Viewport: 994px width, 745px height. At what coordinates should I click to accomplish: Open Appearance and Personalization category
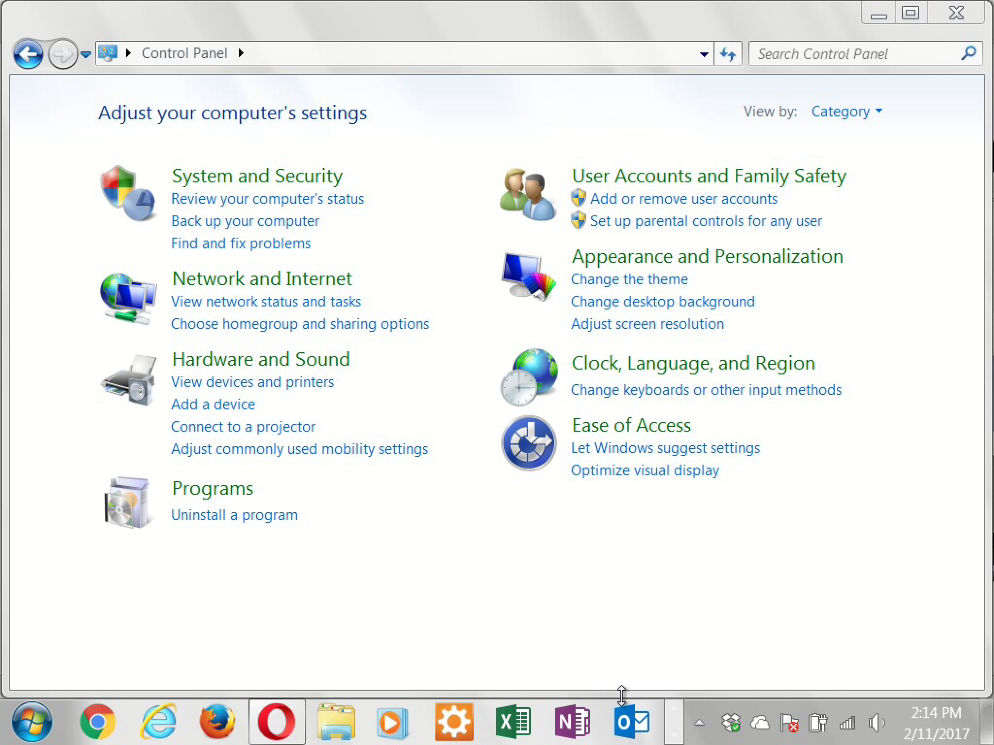click(x=708, y=257)
